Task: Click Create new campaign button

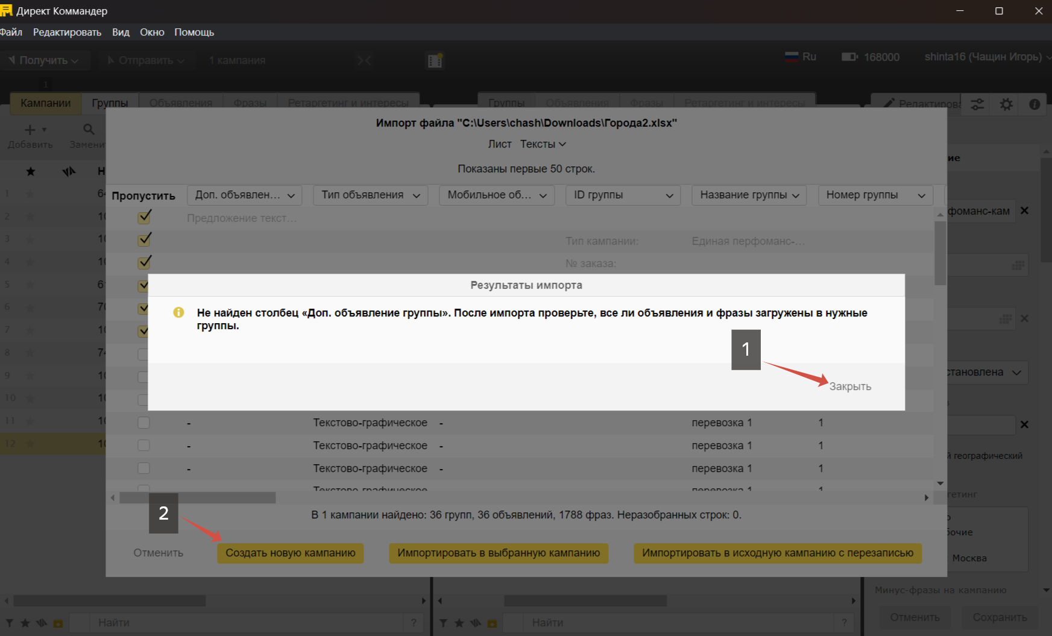Action: 291,553
